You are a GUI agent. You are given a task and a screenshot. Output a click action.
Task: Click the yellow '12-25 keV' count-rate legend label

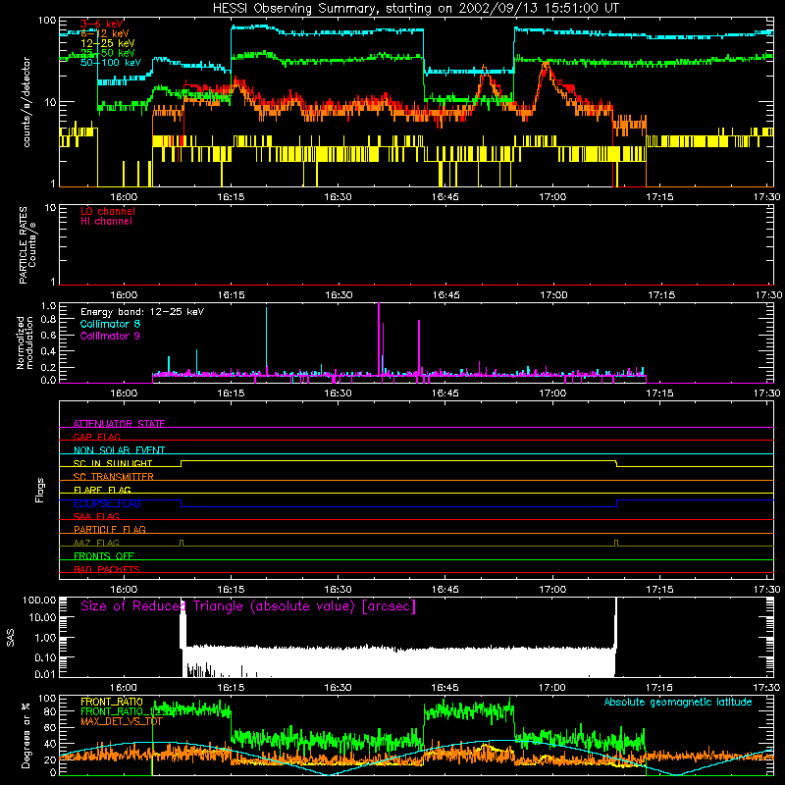108,43
